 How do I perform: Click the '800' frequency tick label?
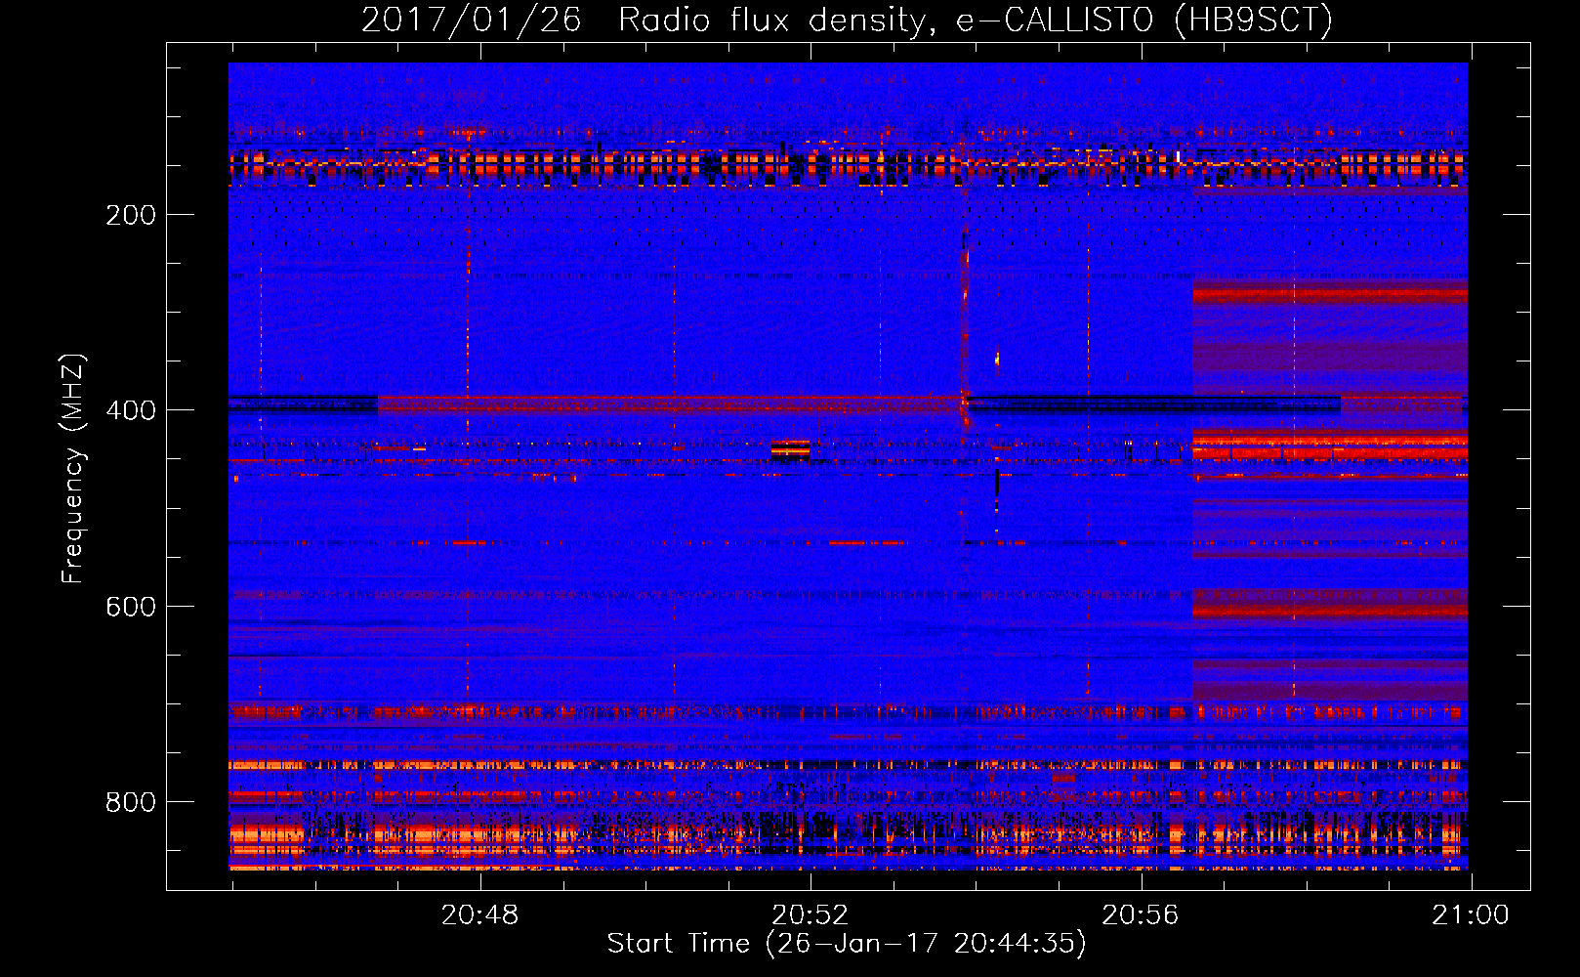pyautogui.click(x=131, y=802)
